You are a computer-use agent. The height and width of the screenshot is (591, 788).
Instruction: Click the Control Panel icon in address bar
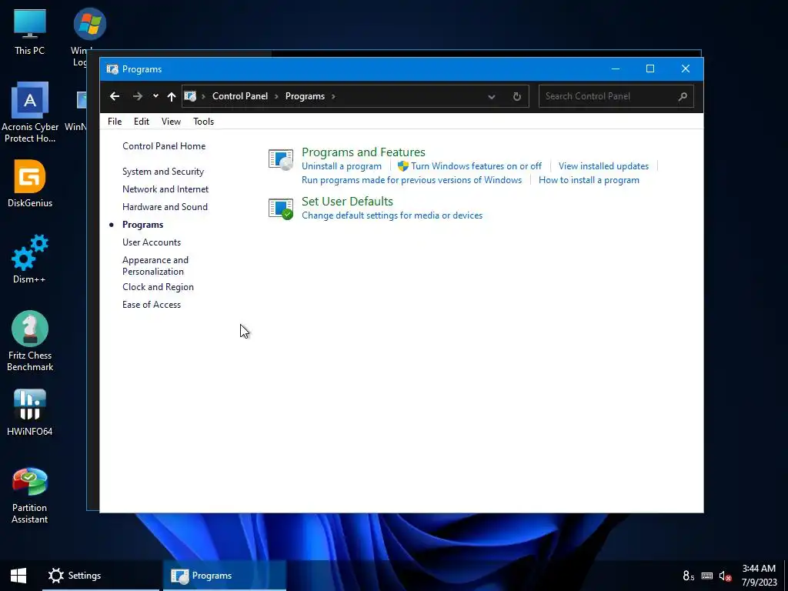click(190, 96)
